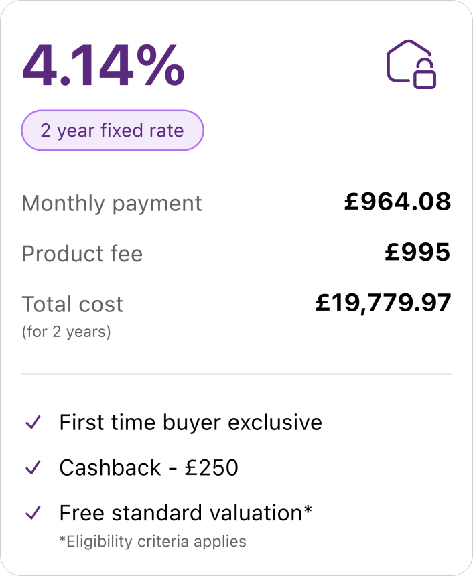
Task: Click the horizontal divider line
Action: pyautogui.click(x=236, y=374)
